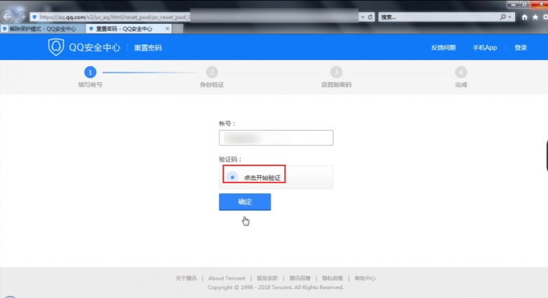The height and width of the screenshot is (298, 548).
Task: Open the 腾讯招聘 footer link
Action: [299, 278]
